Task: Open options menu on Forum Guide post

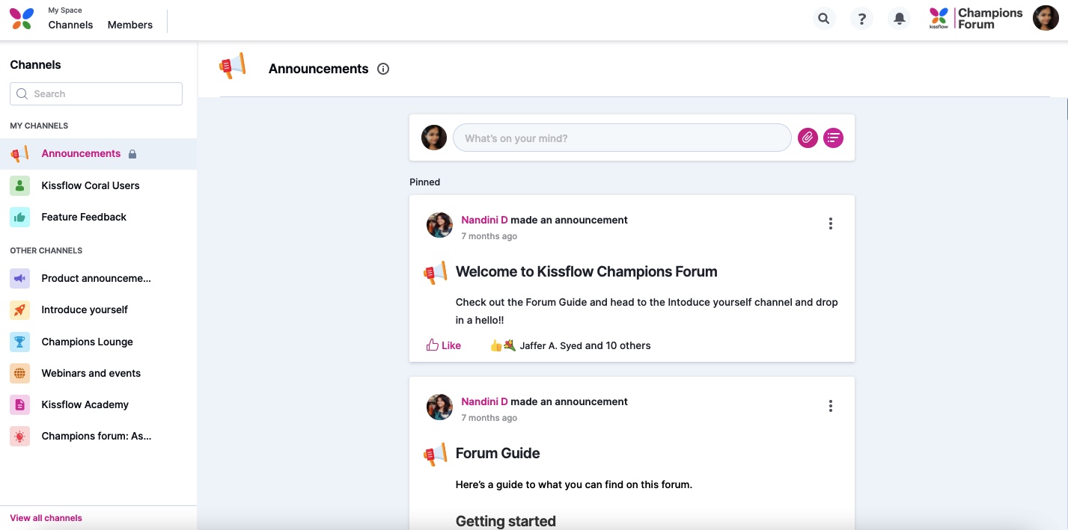Action: tap(830, 406)
